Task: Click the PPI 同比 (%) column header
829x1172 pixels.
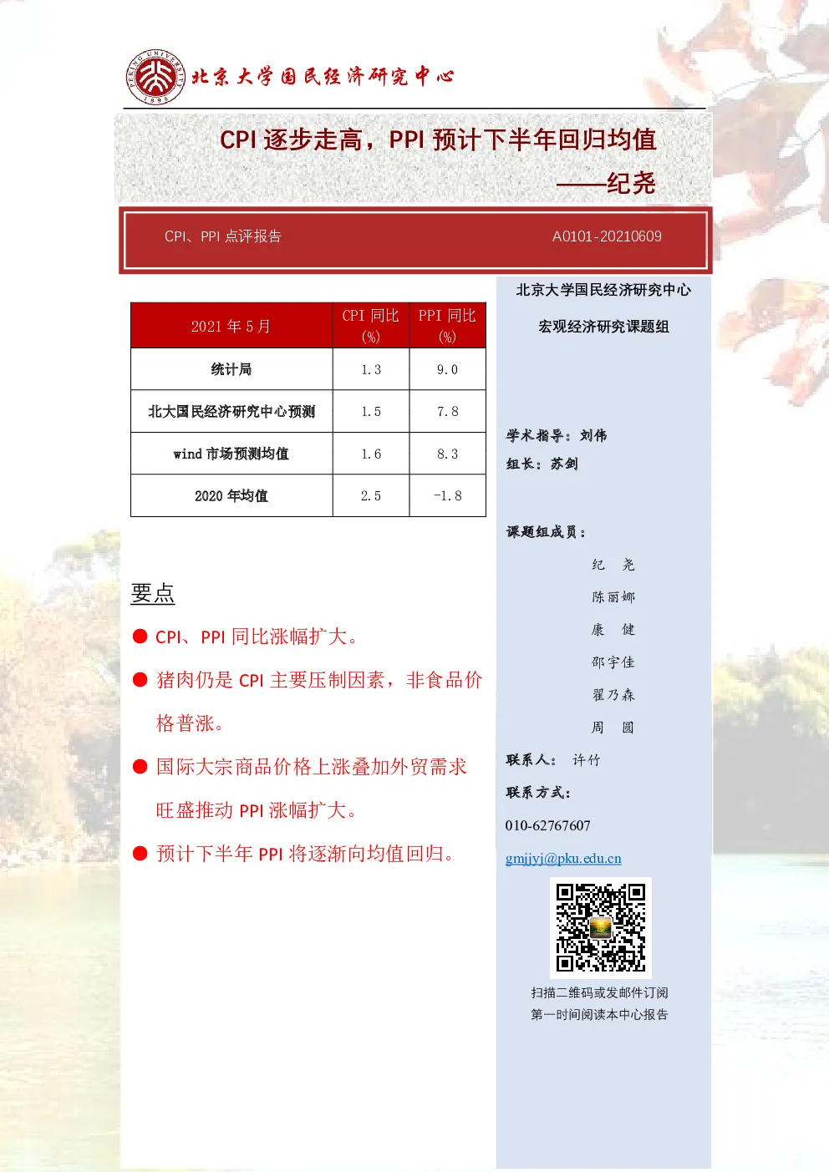Action: [x=447, y=326]
